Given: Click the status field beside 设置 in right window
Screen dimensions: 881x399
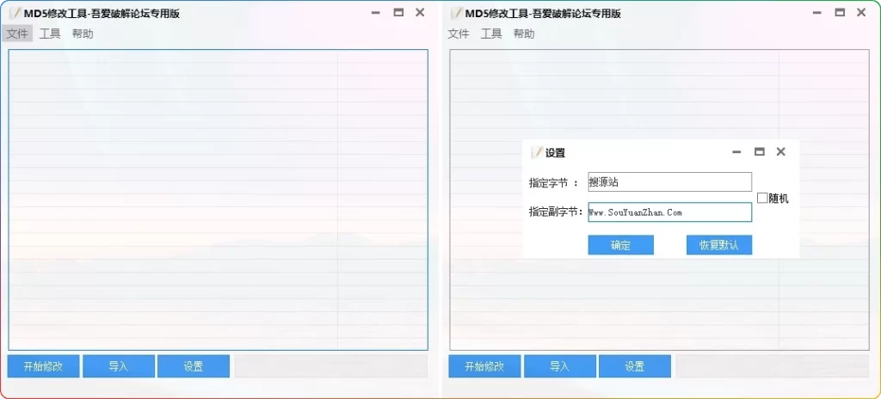Looking at the screenshot, I should point(772,366).
